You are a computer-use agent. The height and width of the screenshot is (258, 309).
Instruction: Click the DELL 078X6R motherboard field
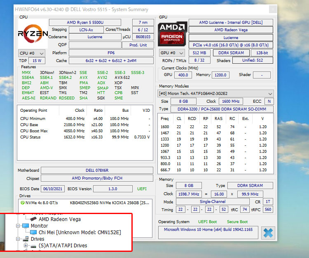[97, 170]
